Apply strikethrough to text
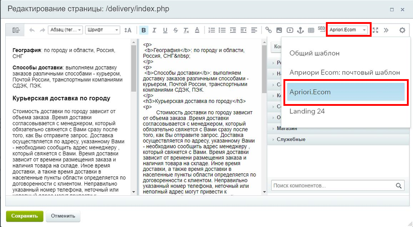 coord(176,30)
